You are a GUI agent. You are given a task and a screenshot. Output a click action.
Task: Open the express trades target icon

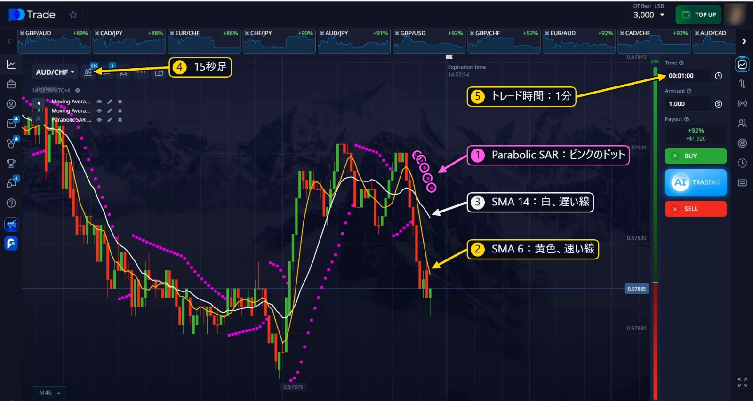[x=742, y=143]
